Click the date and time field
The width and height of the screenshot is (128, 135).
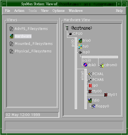32,115
